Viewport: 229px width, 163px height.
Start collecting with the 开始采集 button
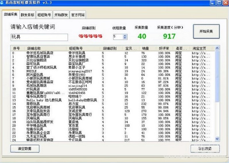pyautogui.click(x=206, y=31)
